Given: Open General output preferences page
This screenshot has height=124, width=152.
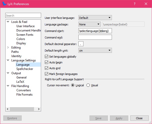Looking at the screenshot, I should [x=21, y=77].
